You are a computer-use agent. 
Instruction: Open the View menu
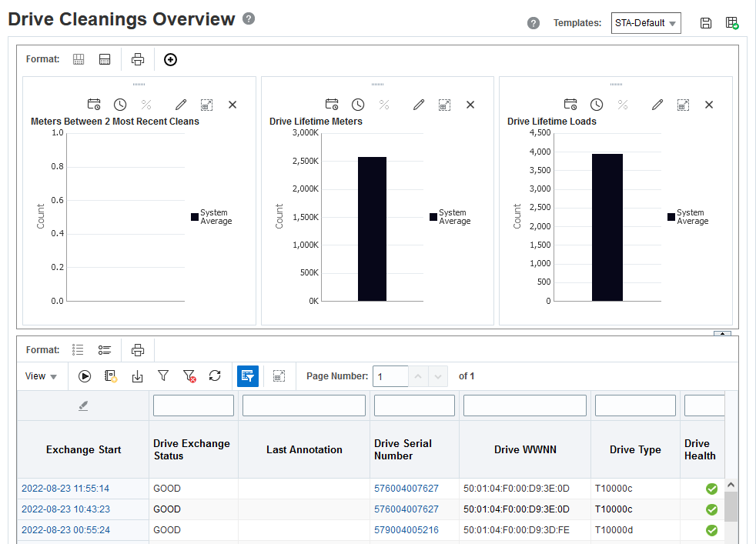tap(41, 376)
